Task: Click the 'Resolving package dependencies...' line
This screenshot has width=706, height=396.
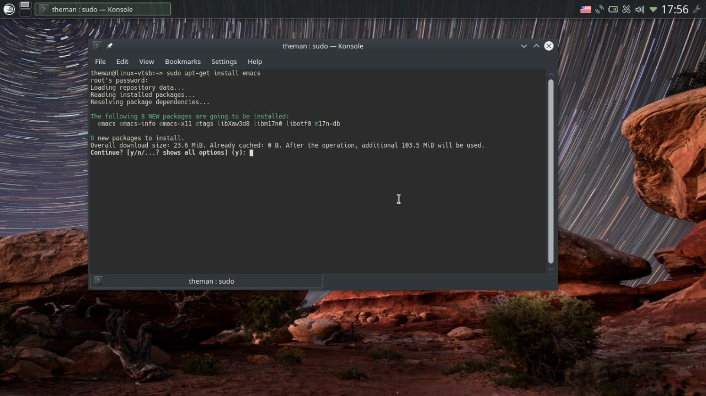Action: click(x=150, y=102)
